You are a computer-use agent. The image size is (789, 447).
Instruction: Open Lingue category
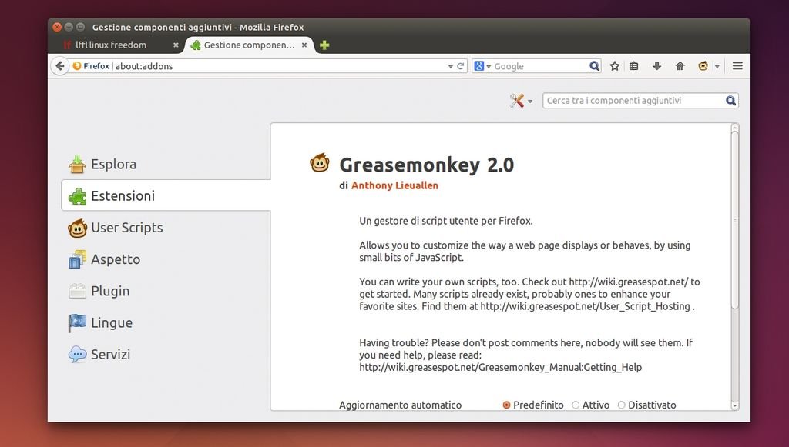(166, 322)
